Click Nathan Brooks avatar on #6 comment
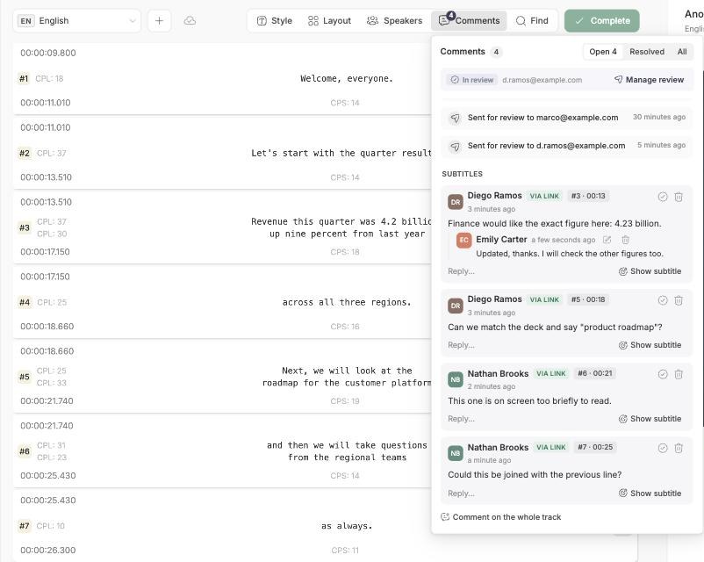 tap(456, 379)
